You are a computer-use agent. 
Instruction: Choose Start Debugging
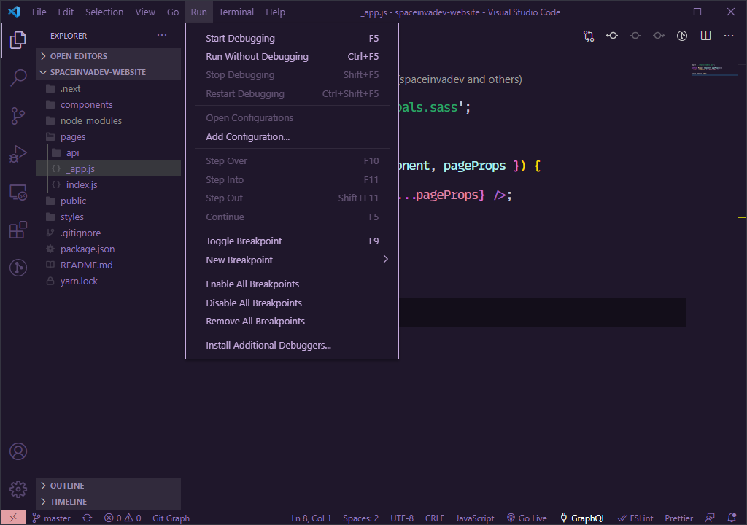coord(292,38)
